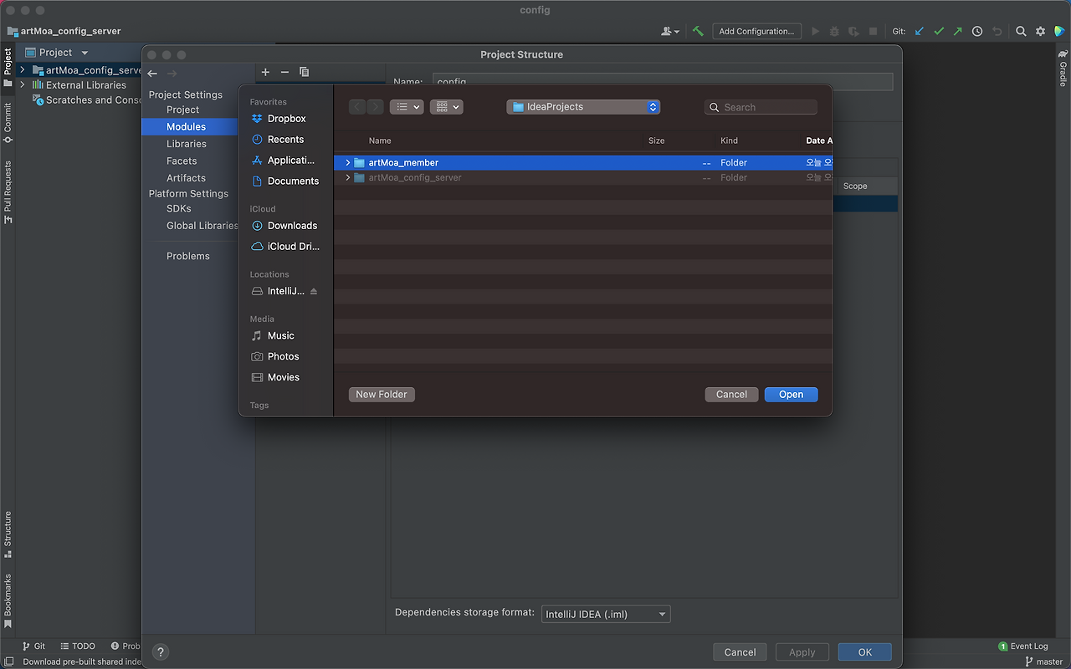Select SDKs under Platform Settings
This screenshot has width=1071, height=669.
179,209
